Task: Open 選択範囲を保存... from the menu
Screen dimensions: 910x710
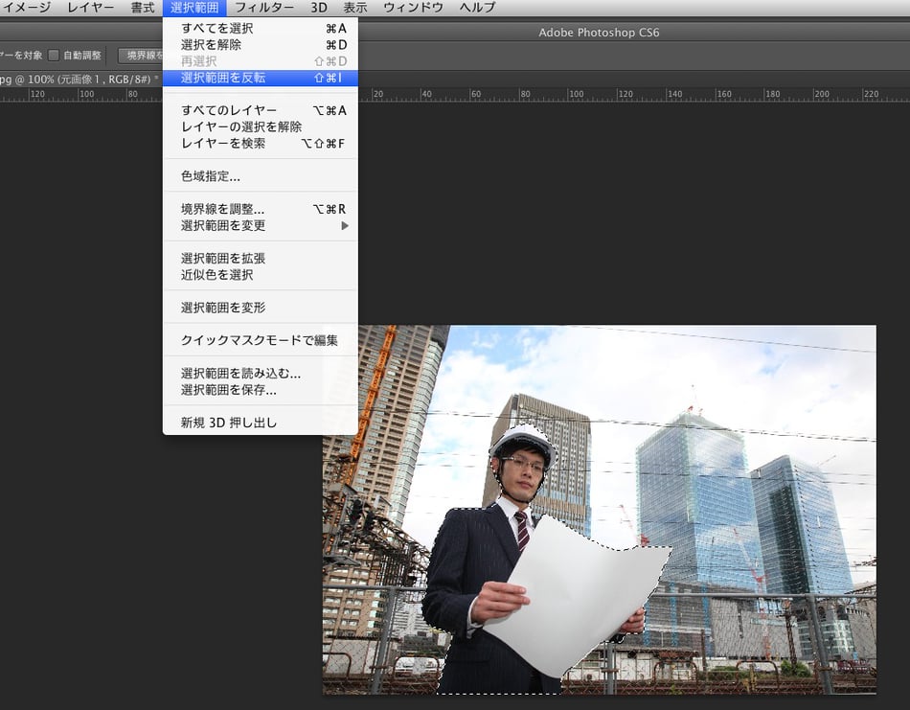Action: click(229, 390)
